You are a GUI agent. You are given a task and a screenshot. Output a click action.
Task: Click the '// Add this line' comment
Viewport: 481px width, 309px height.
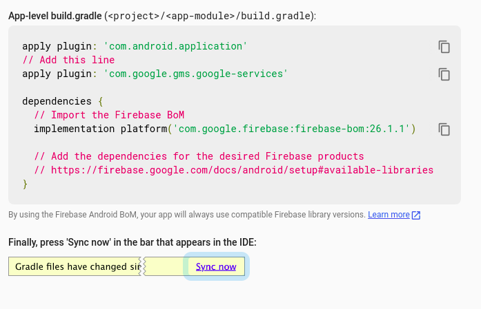[68, 60]
